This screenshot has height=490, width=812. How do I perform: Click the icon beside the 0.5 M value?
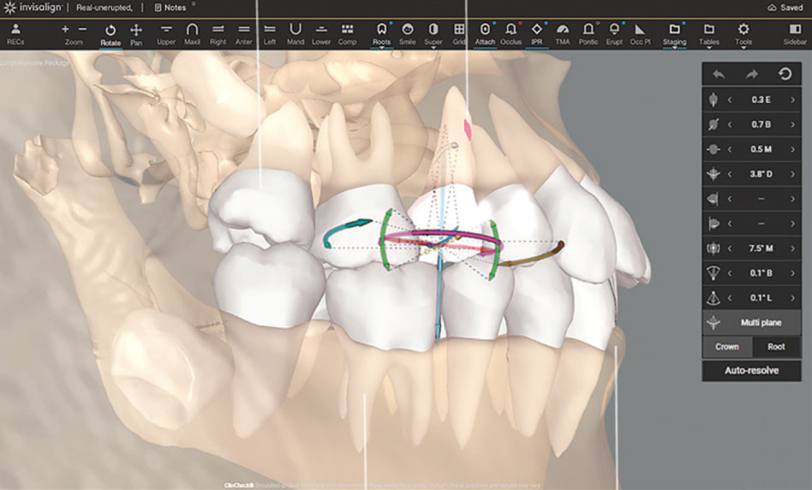pyautogui.click(x=713, y=149)
